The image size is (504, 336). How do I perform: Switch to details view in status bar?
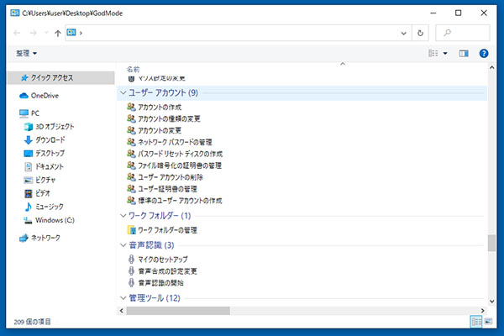click(476, 322)
